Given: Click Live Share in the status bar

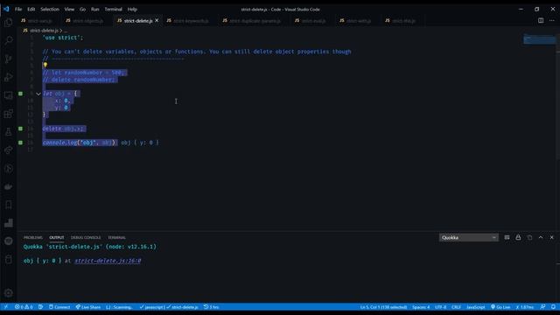Looking at the screenshot, I should (87, 307).
